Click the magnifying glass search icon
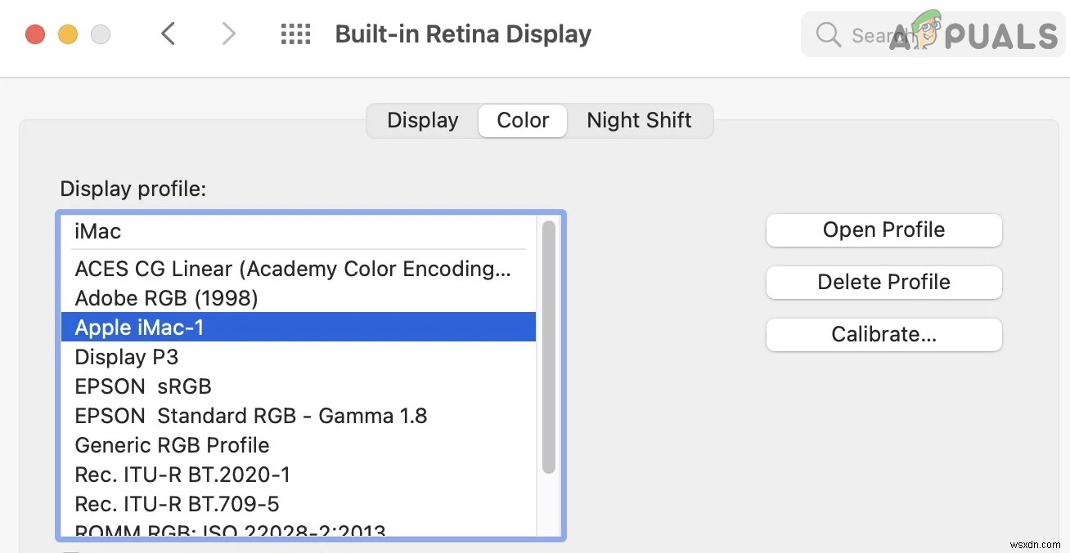Image resolution: width=1070 pixels, height=553 pixels. tap(828, 34)
